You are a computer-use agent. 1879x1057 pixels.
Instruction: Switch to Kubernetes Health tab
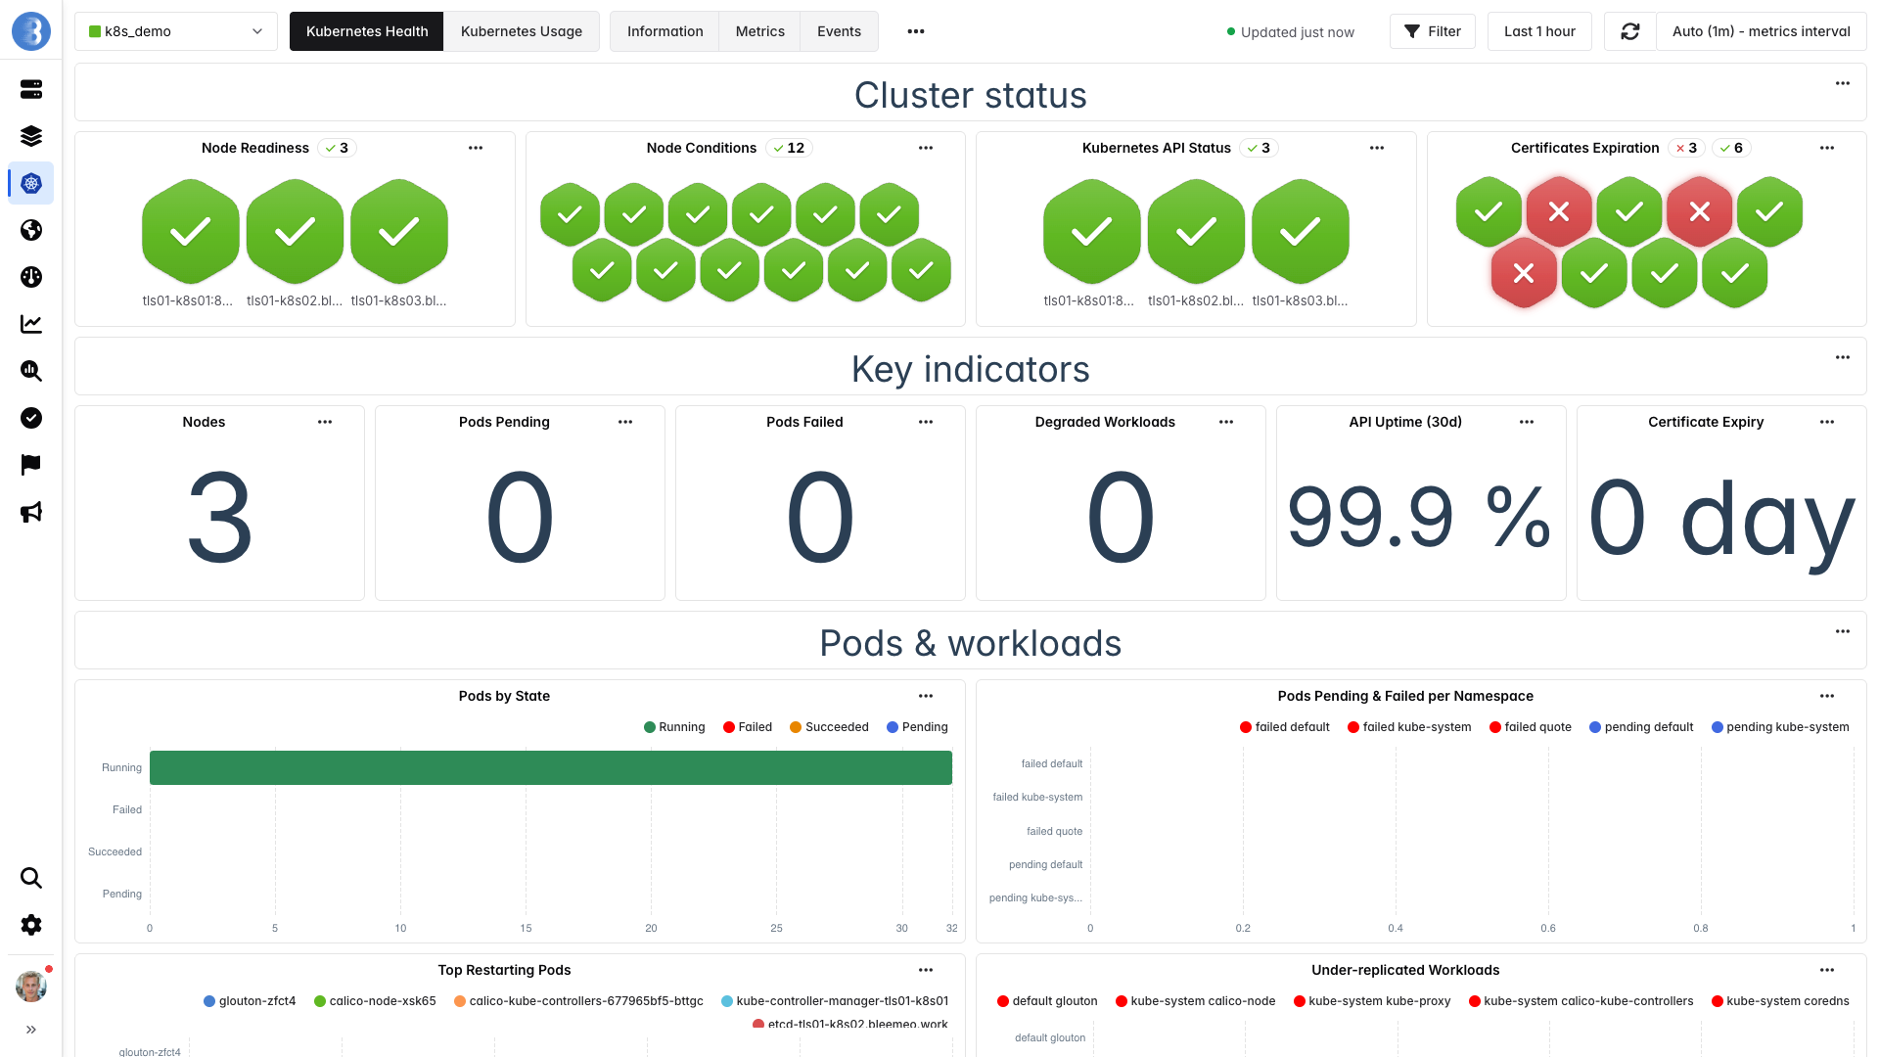[x=367, y=31]
